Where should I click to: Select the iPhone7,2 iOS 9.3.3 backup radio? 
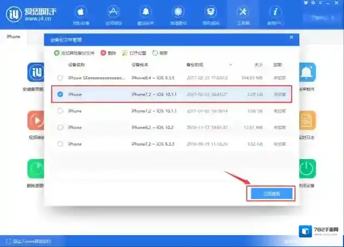pos(60,144)
